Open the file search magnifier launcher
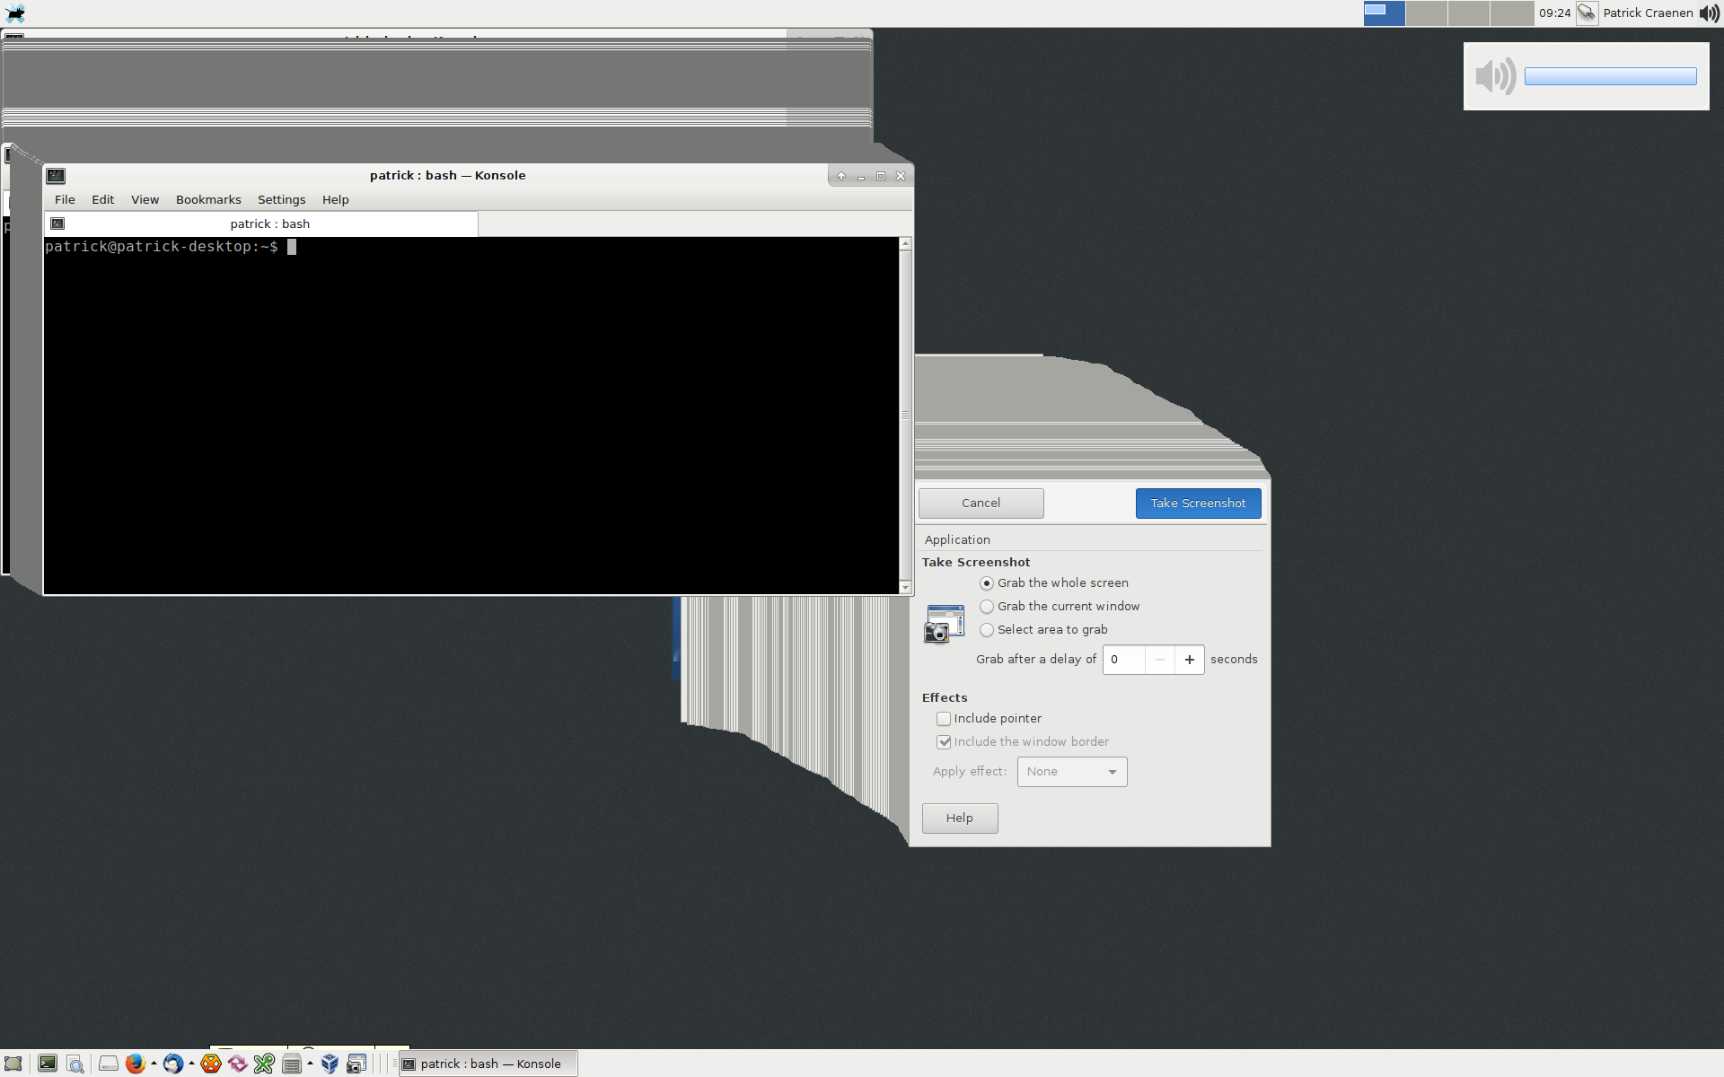This screenshot has width=1724, height=1077. coord(75,1064)
